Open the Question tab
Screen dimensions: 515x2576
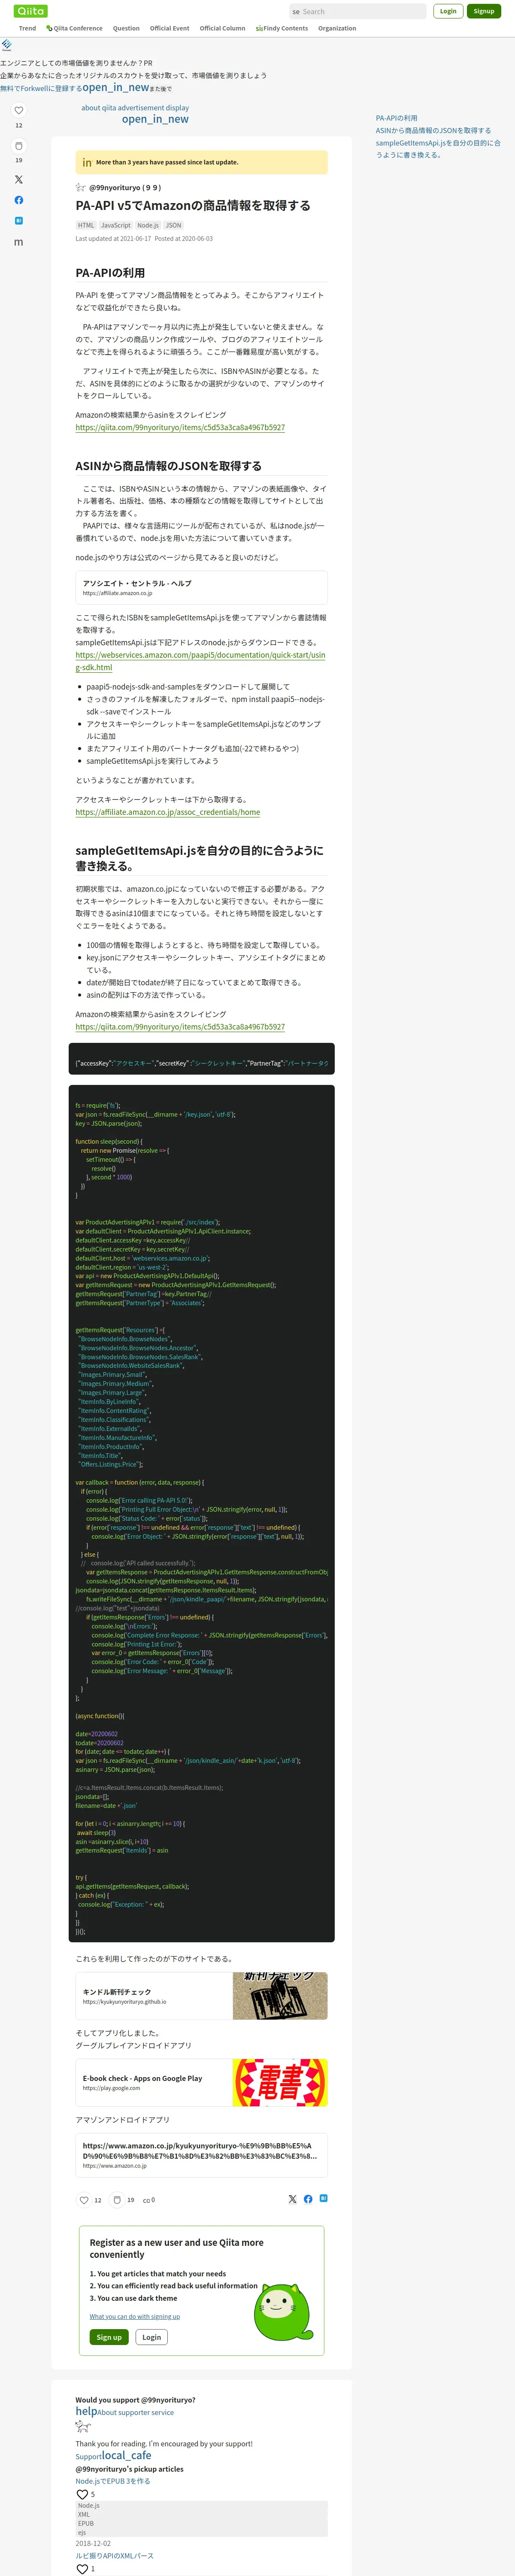[126, 28]
